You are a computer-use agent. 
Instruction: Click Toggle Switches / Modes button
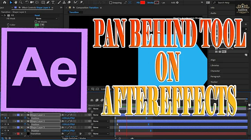74,138
